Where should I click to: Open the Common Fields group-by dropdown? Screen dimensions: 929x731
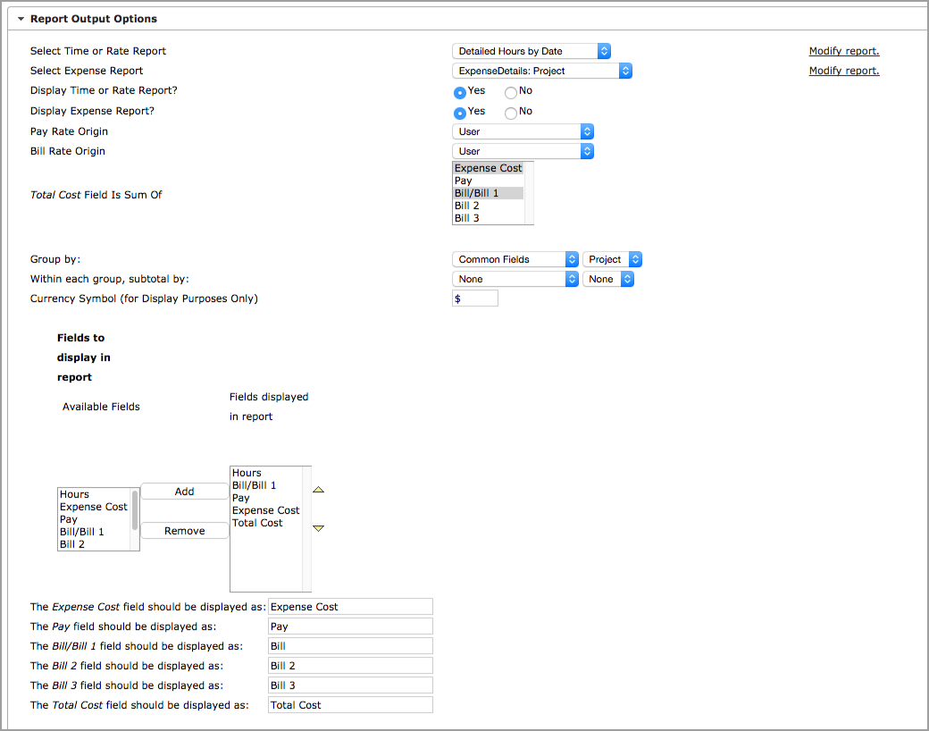tap(515, 259)
